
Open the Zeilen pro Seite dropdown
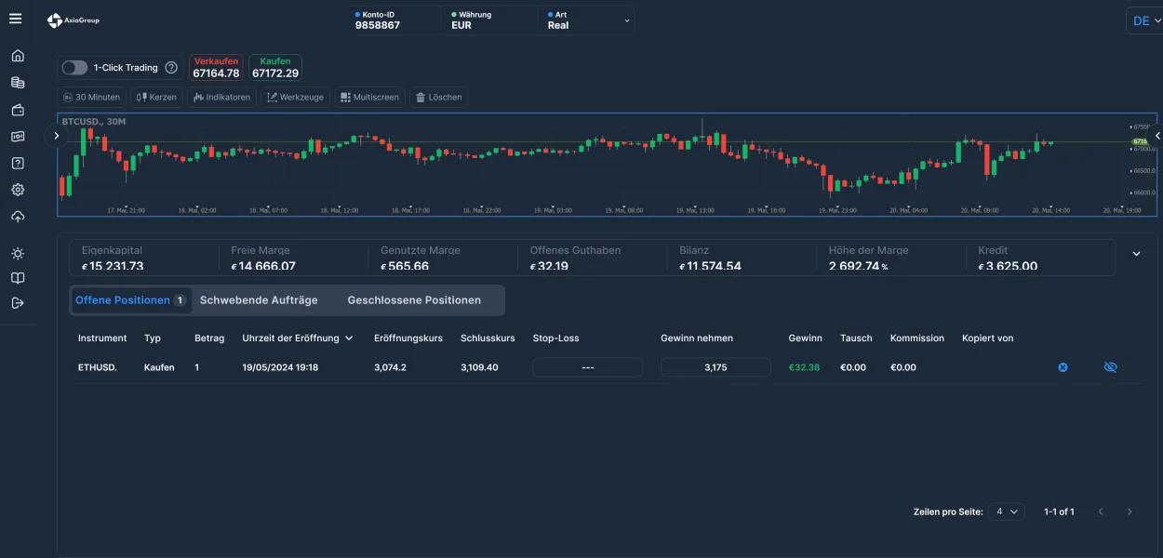point(1005,511)
